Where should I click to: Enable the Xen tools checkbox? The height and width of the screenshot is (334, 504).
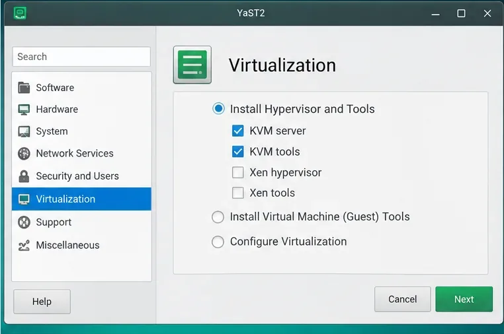tap(238, 193)
